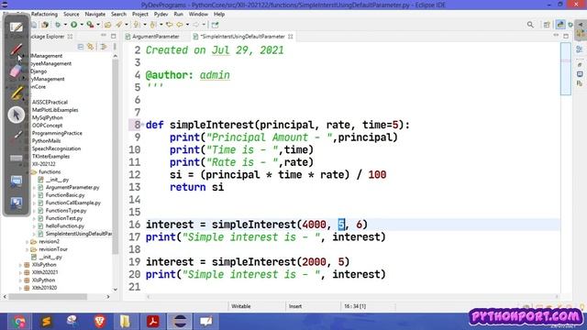Switch to the ArgumentParameter editor tab
Screen dimensions: 587x330
152,37
